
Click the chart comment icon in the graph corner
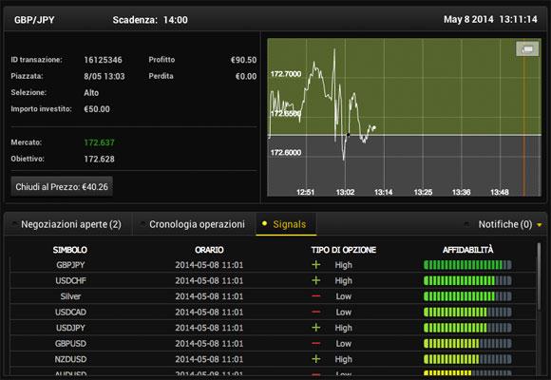coord(527,49)
